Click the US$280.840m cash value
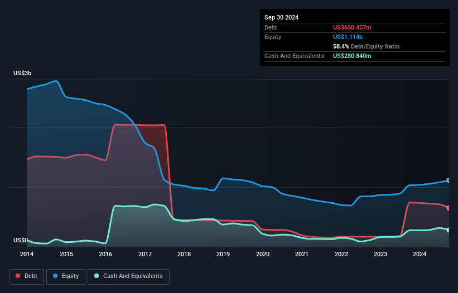 [x=352, y=56]
